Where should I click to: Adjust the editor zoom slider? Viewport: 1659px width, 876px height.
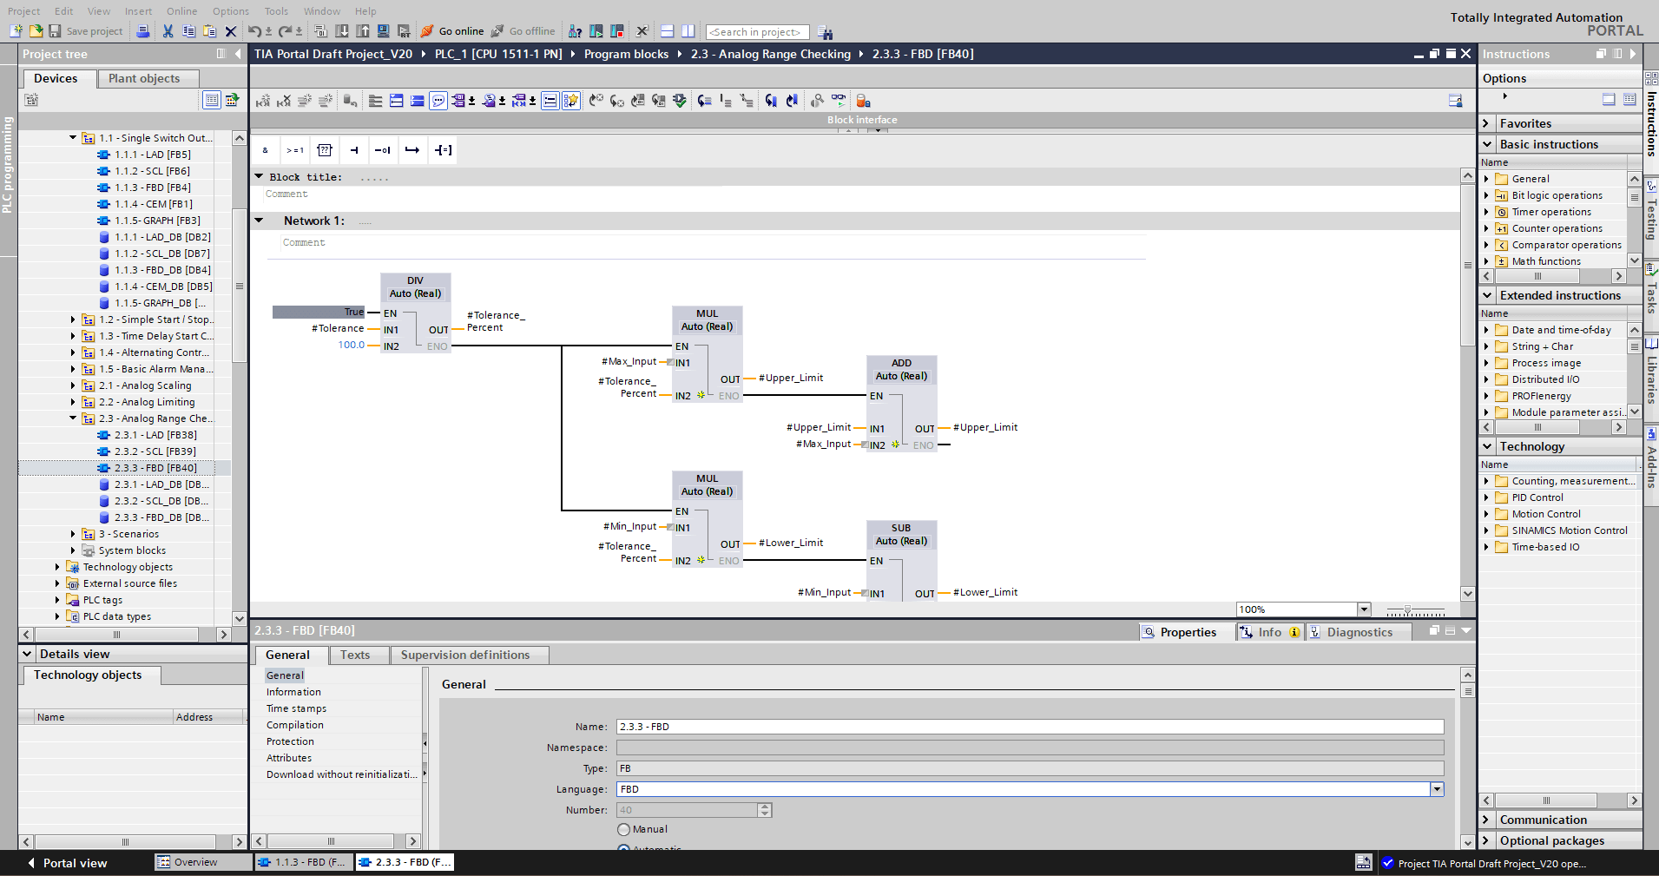(x=1407, y=610)
